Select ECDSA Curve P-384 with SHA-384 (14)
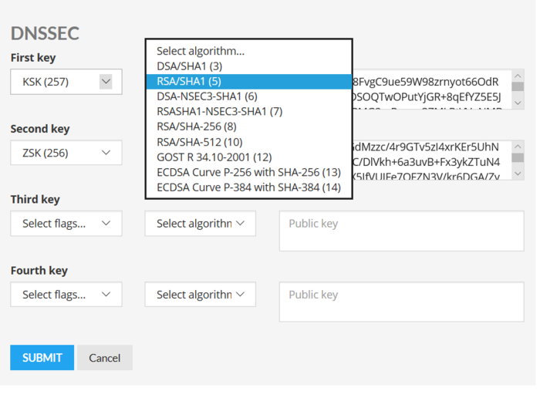The height and width of the screenshot is (398, 540). [x=248, y=187]
